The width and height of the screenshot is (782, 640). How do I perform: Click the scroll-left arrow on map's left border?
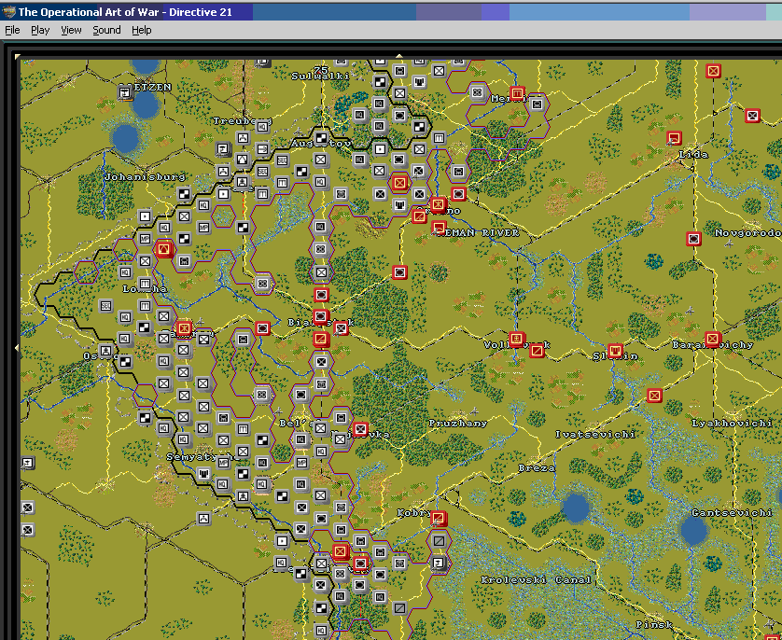17,347
